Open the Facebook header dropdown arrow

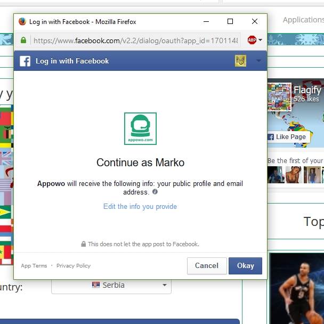click(x=259, y=61)
